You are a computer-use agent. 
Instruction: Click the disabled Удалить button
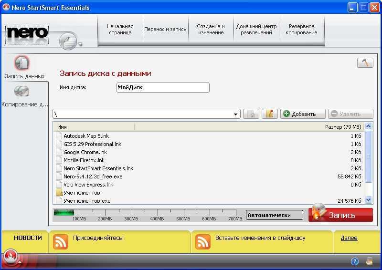pos(350,114)
